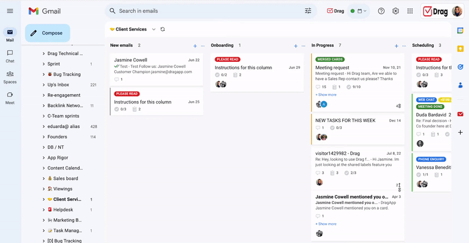Expand the Bug Tracking label
Screen dimensions: 469x243
[x=43, y=75]
